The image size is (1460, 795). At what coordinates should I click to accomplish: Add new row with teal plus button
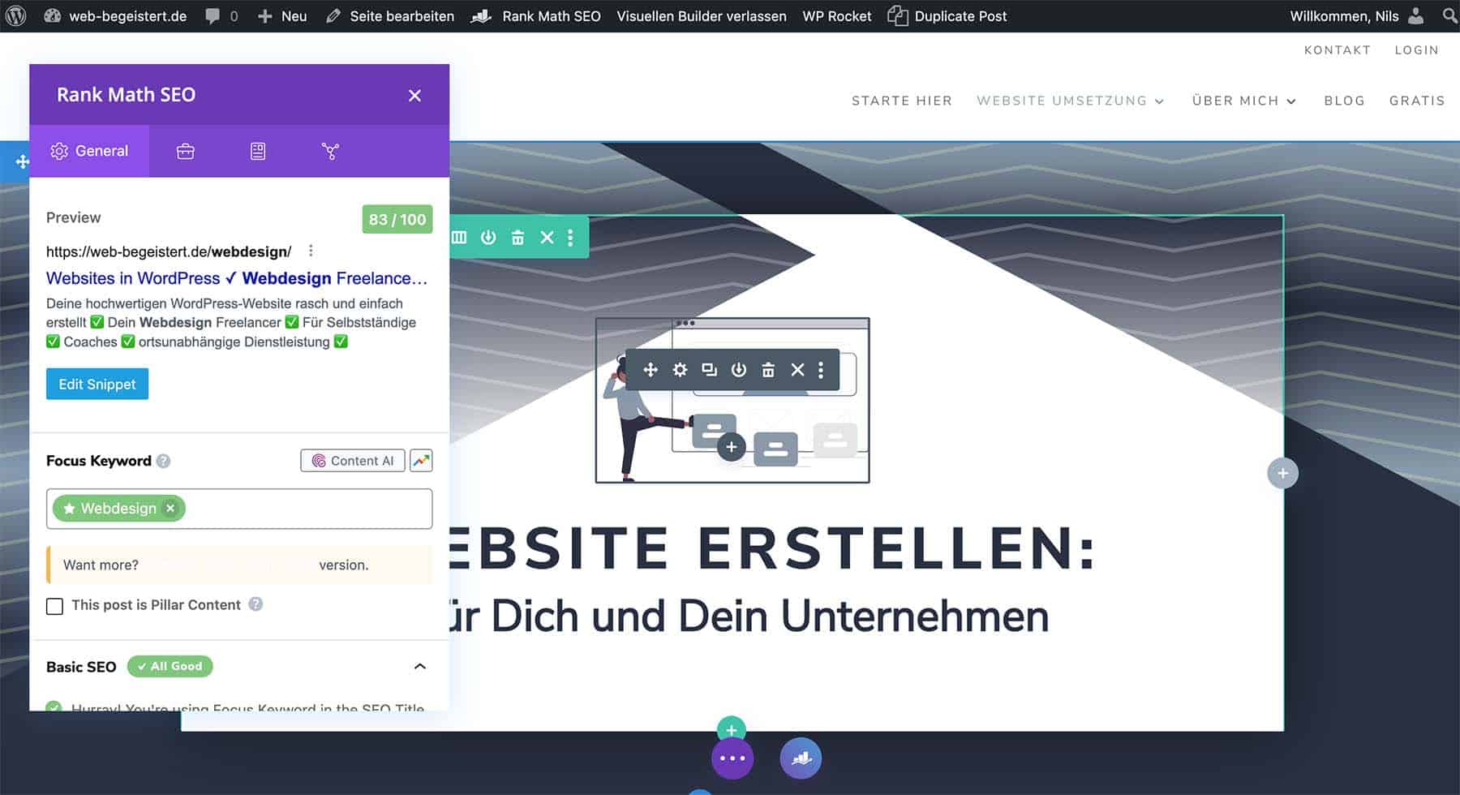pos(732,728)
